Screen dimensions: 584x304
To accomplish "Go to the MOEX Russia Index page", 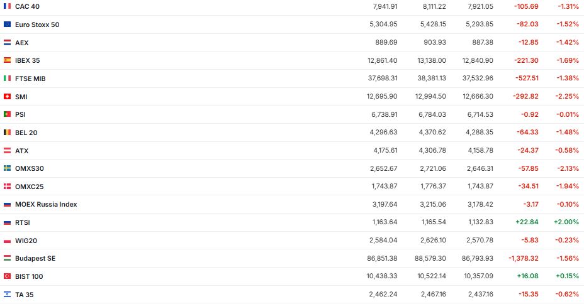I will pyautogui.click(x=46, y=204).
